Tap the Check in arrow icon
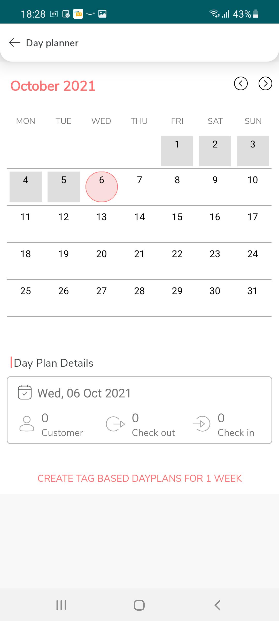 tap(202, 424)
